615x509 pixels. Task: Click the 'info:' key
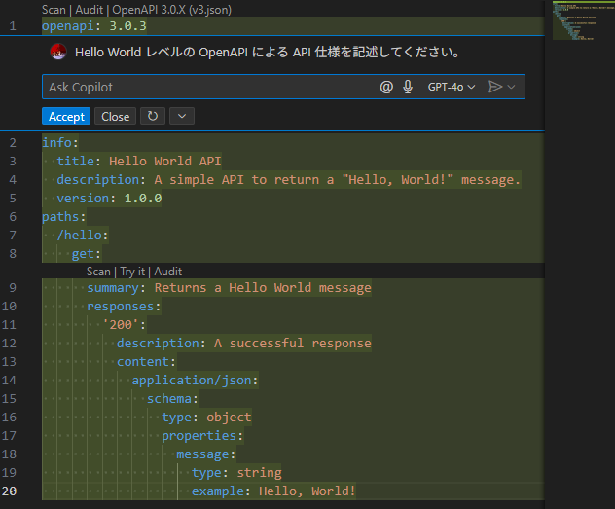click(x=60, y=142)
